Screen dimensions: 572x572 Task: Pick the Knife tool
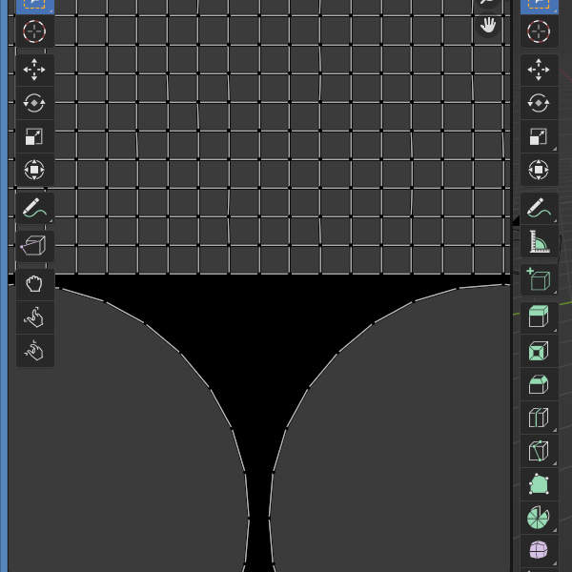pyautogui.click(x=539, y=451)
